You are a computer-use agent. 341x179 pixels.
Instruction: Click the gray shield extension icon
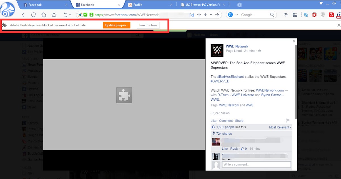pyautogui.click(x=323, y=15)
